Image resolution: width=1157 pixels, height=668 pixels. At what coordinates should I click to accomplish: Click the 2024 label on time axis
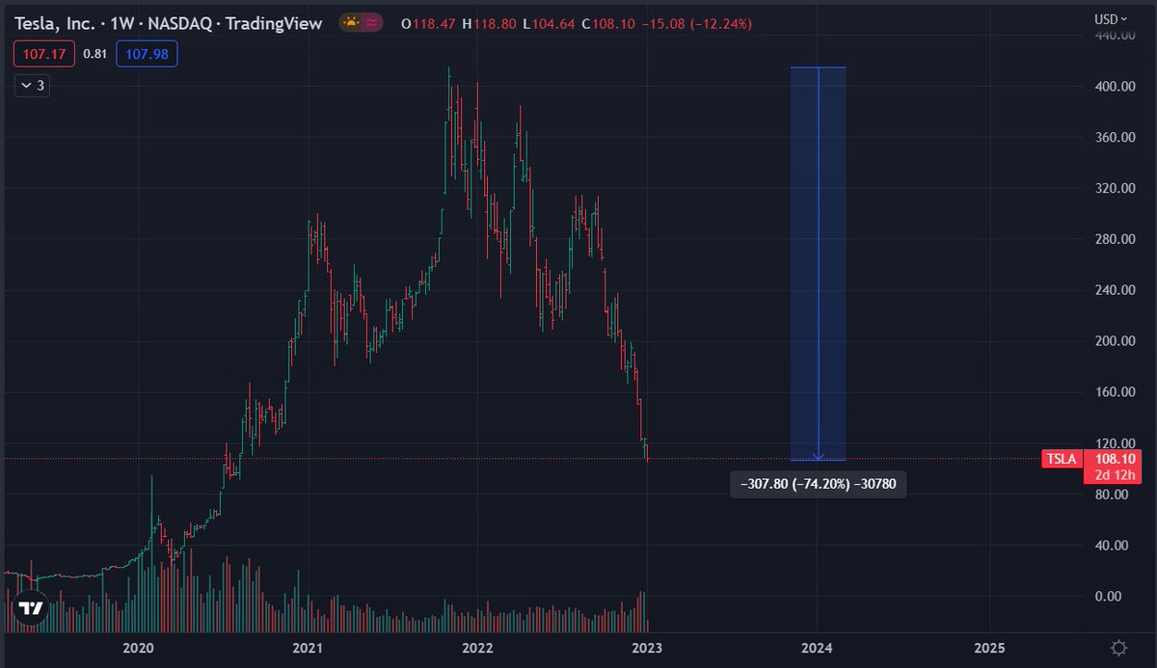(818, 647)
